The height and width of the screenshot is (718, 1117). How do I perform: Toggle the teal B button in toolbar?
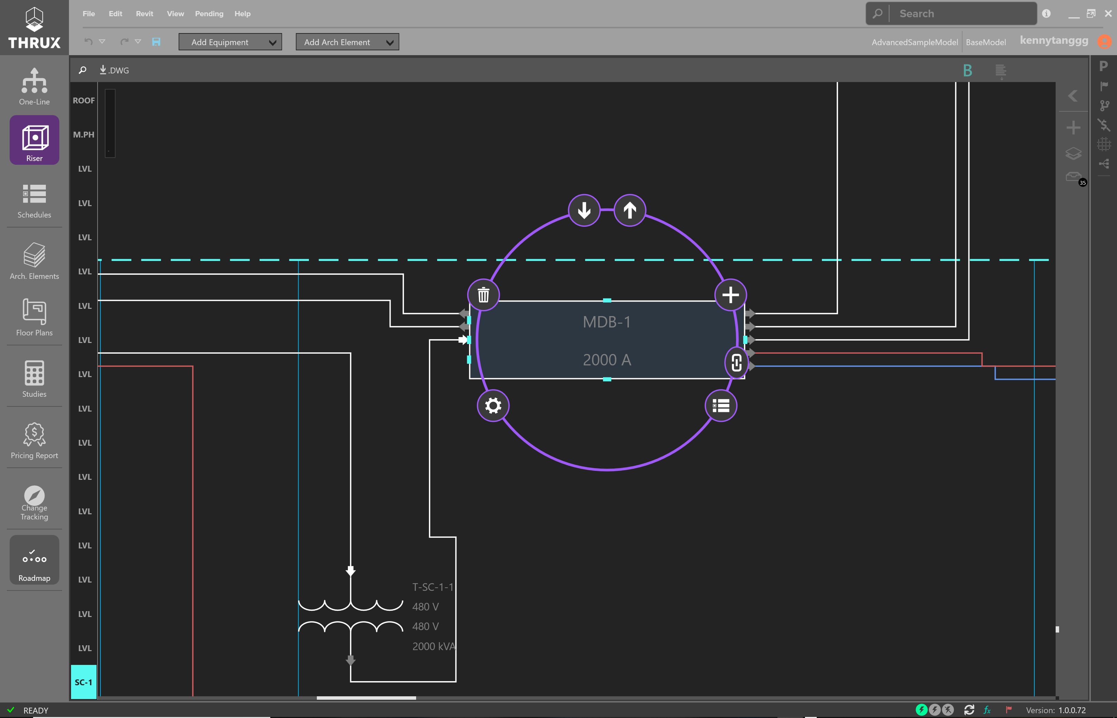pos(967,70)
